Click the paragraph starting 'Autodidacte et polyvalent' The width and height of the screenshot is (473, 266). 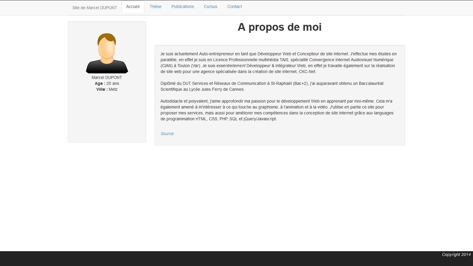(x=277, y=110)
